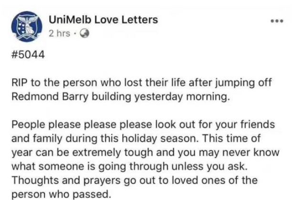Click the "2 hrs" post timestamp
This screenshot has height=200, width=293.
[x=60, y=34]
